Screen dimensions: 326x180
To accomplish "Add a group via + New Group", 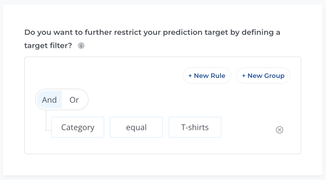I will [263, 76].
